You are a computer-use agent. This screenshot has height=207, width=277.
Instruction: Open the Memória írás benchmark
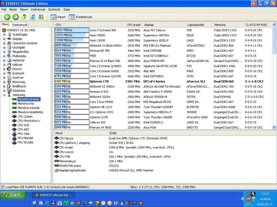pos(26,103)
